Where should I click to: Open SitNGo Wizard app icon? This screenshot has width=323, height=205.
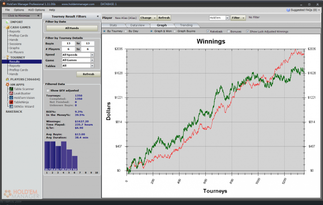point(12,107)
